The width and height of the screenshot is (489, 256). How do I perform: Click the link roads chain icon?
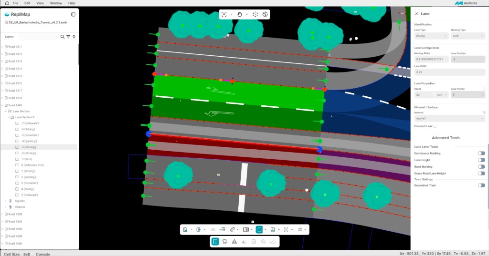coord(233,229)
